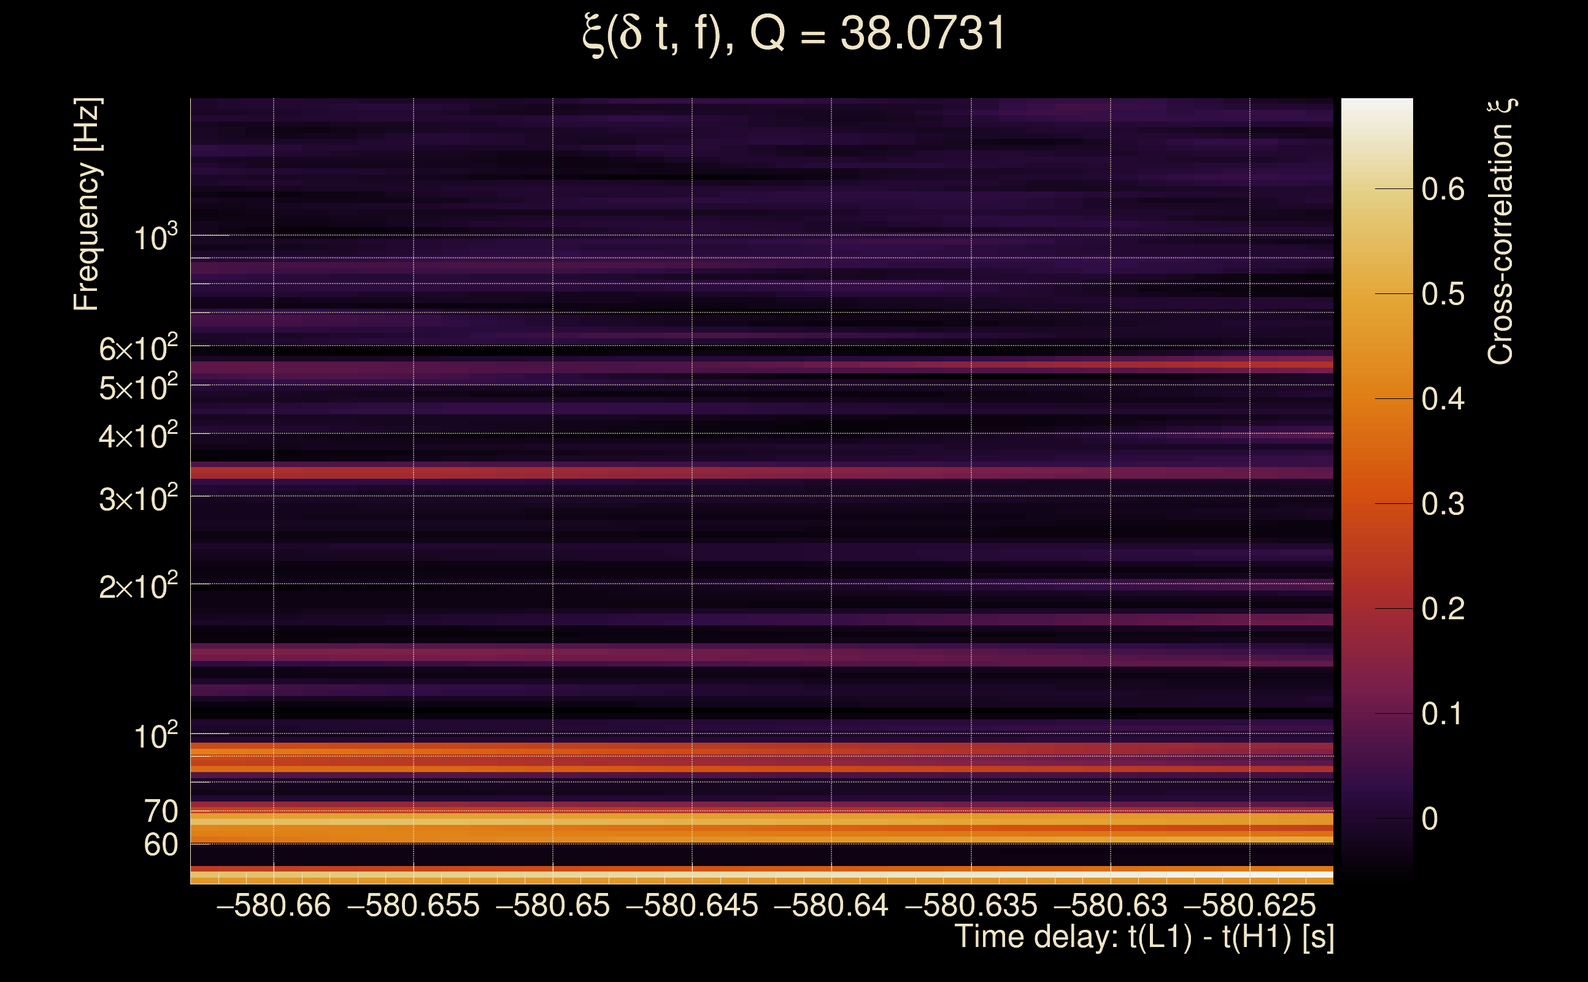Click the -580.645 x-axis tick label
The width and height of the screenshot is (1588, 982).
[692, 906]
